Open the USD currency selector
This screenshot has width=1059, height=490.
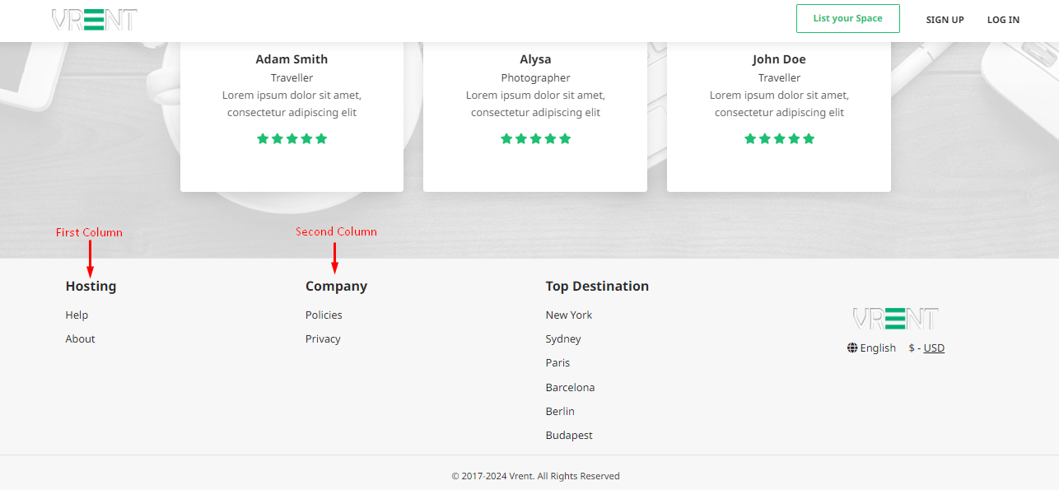coord(933,348)
